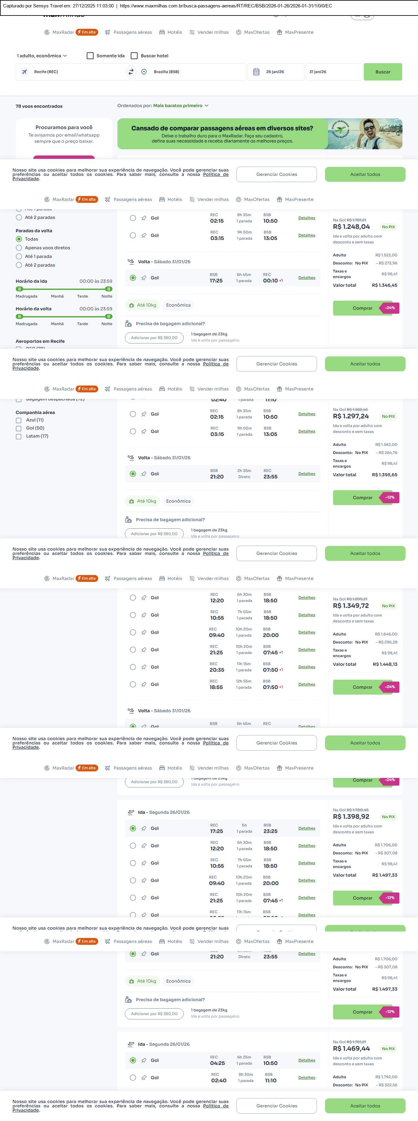Viewport: 418px width, 1121px height.
Task: Open the 1 adulto, econômica passenger dropdown
Action: tap(42, 56)
